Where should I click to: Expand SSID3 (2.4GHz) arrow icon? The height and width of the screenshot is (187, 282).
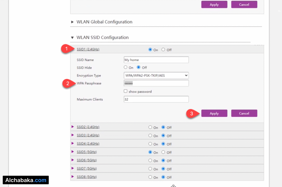point(73,135)
